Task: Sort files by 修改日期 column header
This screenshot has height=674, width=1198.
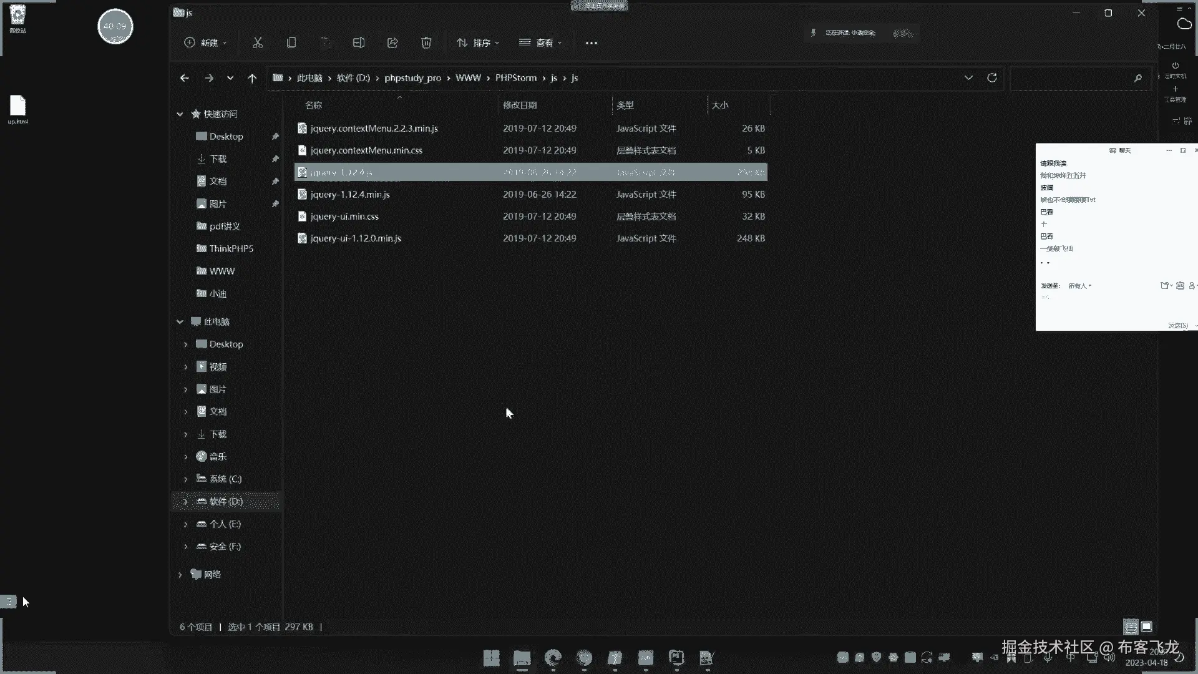Action: [520, 105]
